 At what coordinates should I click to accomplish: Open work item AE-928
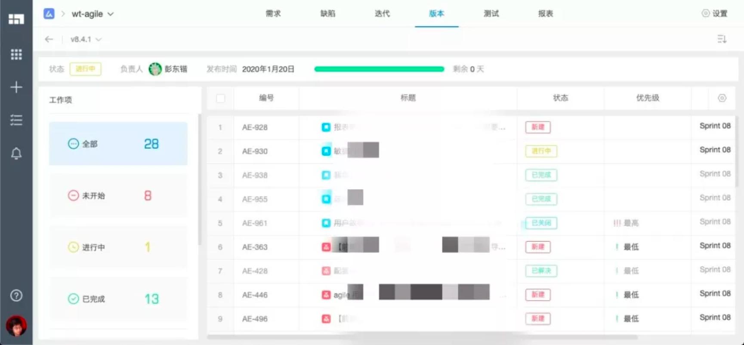[x=255, y=127]
